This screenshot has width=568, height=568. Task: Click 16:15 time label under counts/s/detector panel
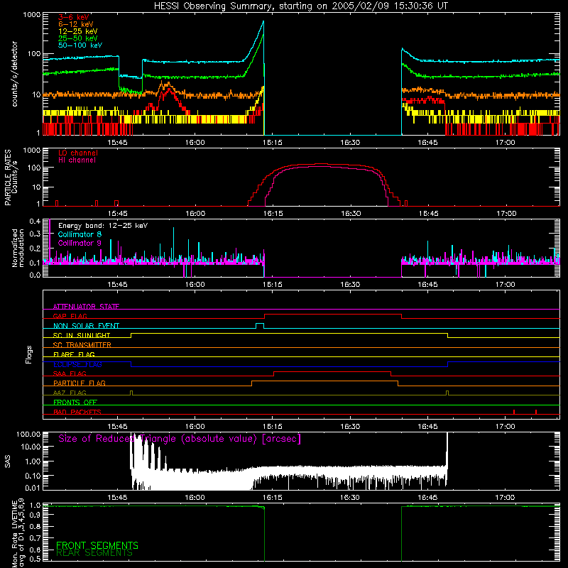(273, 143)
